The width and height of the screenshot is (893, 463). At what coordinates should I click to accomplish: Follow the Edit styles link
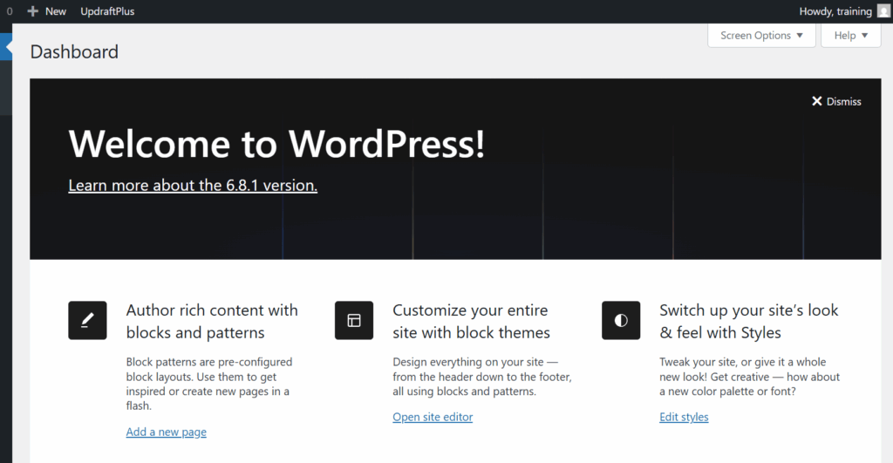(684, 417)
